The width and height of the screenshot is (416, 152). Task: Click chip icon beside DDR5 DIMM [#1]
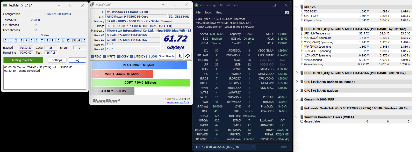click(302, 29)
